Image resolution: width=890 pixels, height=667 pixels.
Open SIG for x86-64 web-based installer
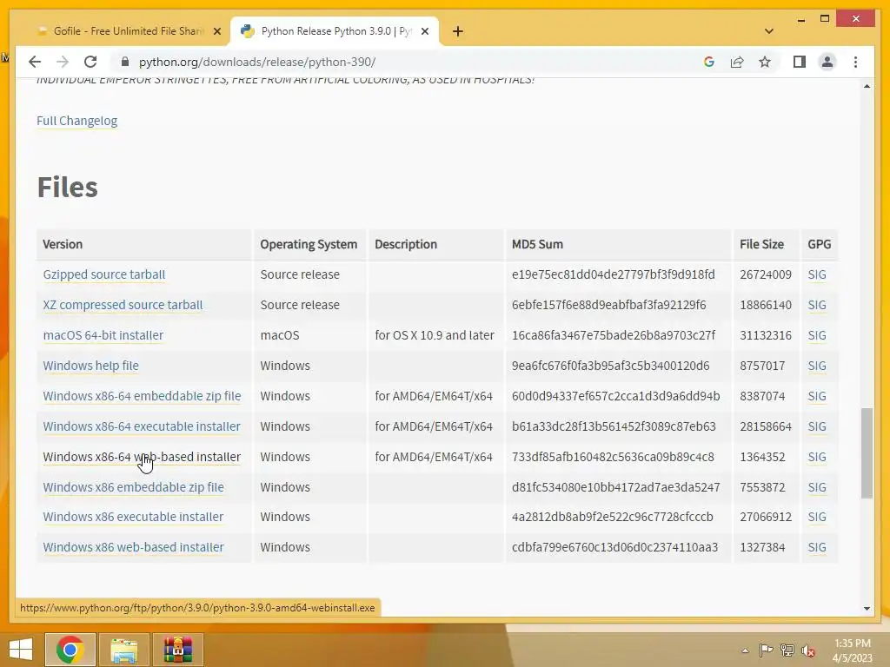[x=817, y=457]
